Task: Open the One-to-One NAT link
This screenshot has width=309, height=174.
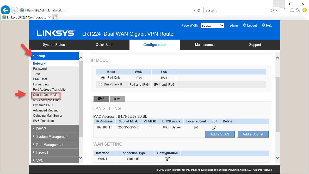Action: 45,95
